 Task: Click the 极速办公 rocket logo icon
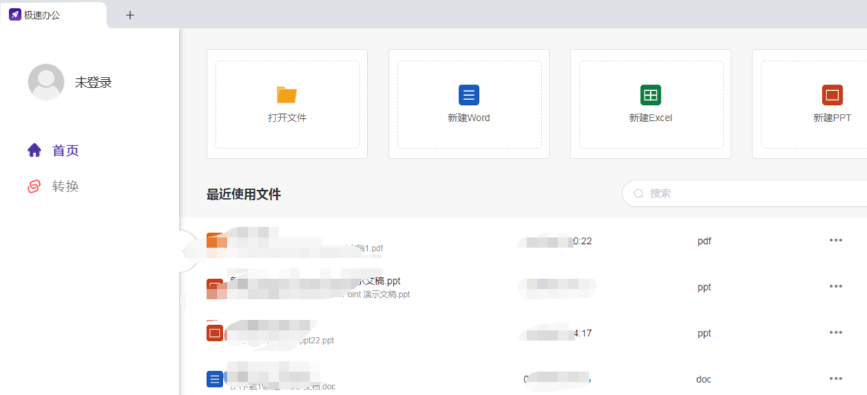coord(15,15)
